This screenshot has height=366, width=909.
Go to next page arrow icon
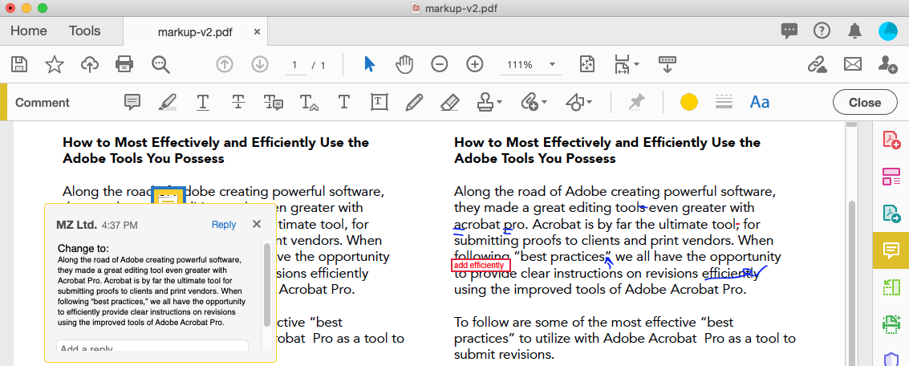click(259, 64)
